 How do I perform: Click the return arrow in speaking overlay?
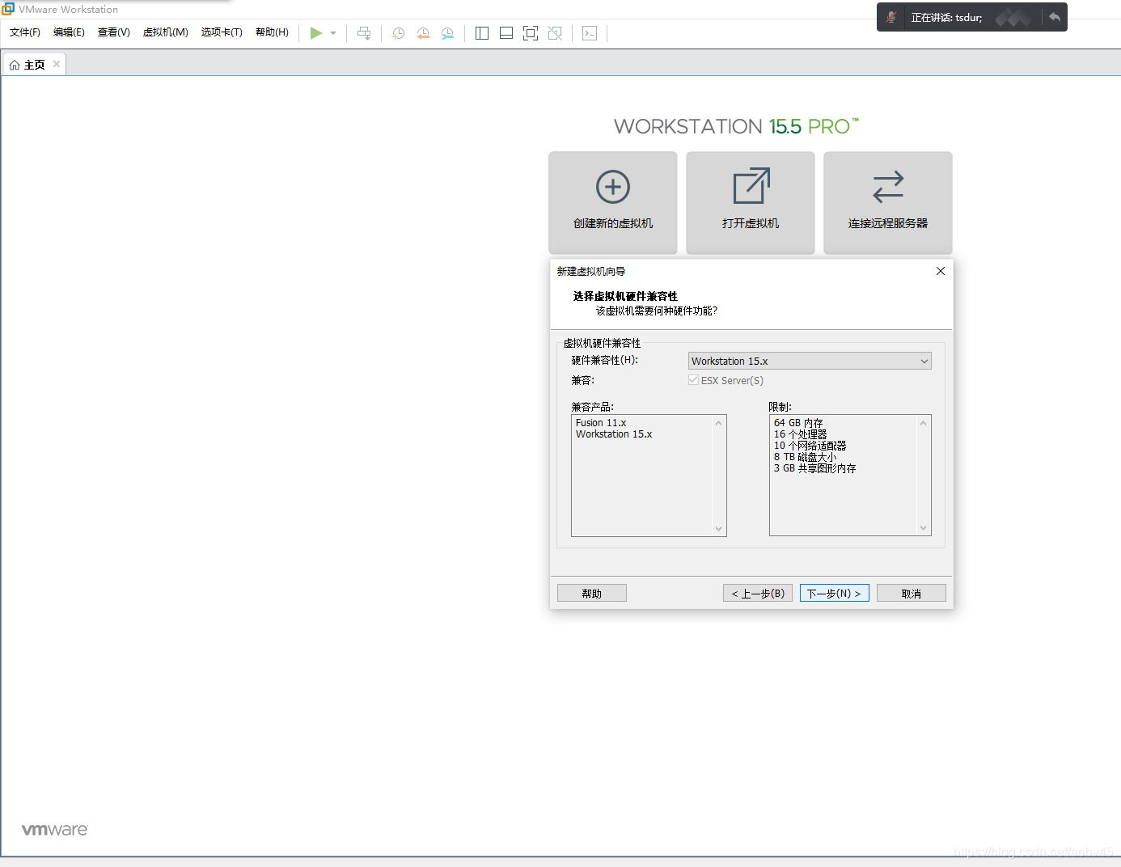1055,17
